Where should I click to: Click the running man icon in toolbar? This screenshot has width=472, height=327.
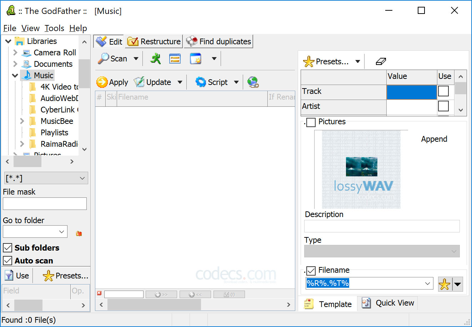point(155,59)
